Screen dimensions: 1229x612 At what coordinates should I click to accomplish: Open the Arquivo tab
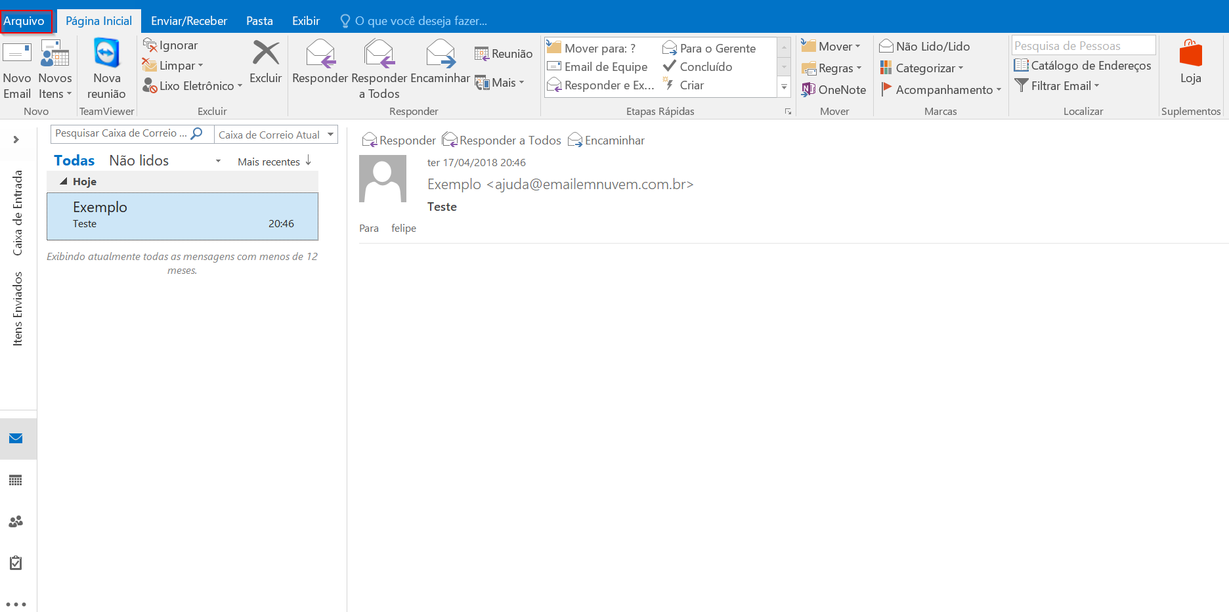(24, 21)
